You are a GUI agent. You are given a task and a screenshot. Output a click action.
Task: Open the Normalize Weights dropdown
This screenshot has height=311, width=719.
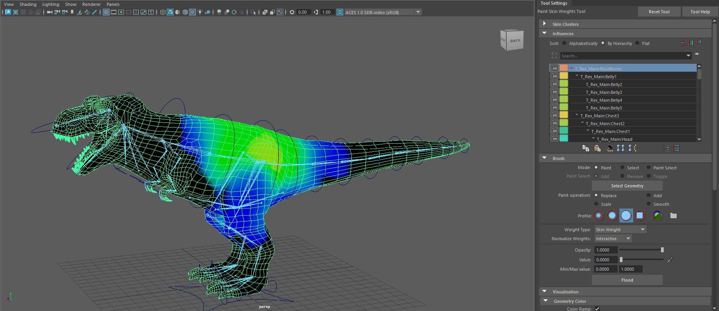coord(613,239)
